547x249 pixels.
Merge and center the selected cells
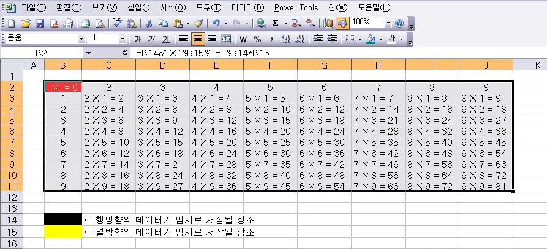(x=227, y=39)
